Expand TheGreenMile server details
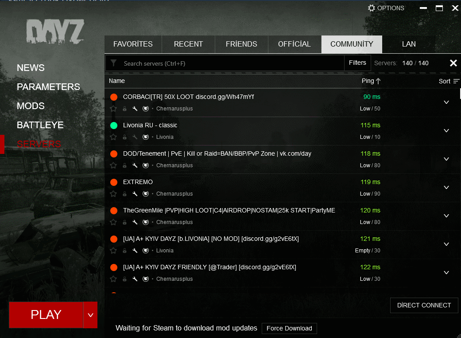Screen dimensions: 461x338 coord(446,216)
